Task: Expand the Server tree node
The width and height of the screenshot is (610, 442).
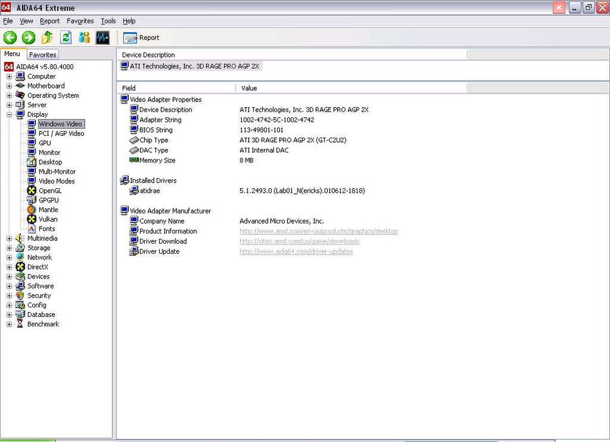Action: (9, 105)
